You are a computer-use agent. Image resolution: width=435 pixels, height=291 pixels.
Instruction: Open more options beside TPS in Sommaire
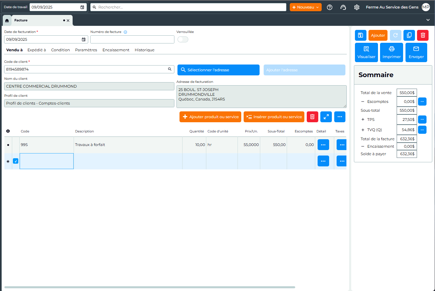(422, 120)
